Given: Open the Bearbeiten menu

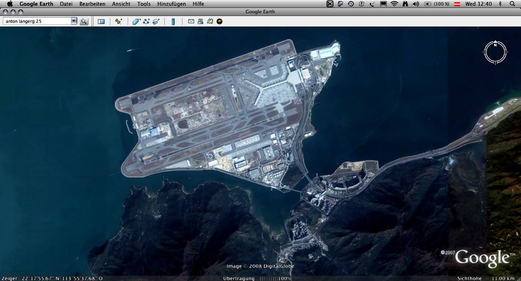Looking at the screenshot, I should click(x=92, y=4).
